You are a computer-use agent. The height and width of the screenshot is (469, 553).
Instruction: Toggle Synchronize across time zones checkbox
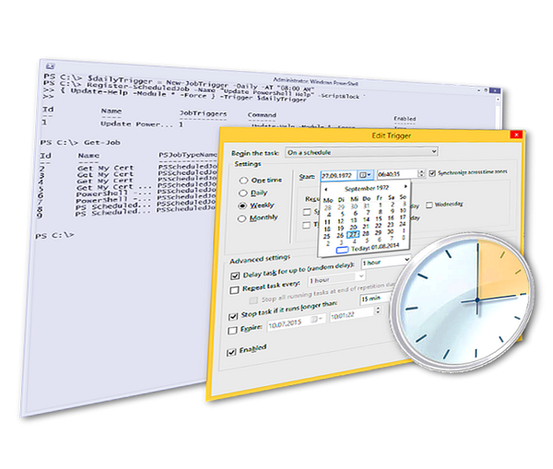[432, 173]
